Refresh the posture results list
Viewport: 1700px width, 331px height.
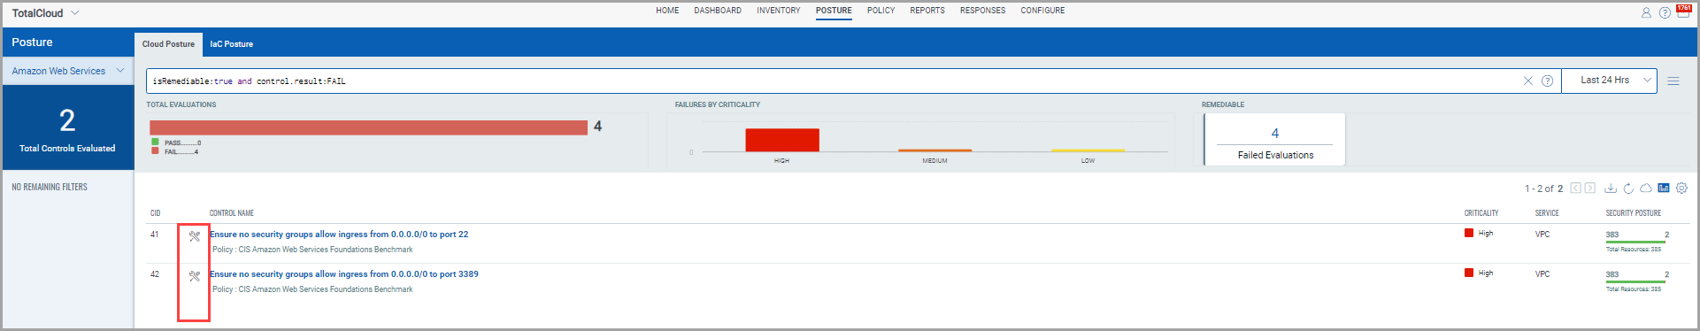pyautogui.click(x=1628, y=188)
